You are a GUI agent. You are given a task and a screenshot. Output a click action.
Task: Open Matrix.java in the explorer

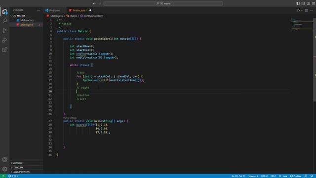click(26, 25)
